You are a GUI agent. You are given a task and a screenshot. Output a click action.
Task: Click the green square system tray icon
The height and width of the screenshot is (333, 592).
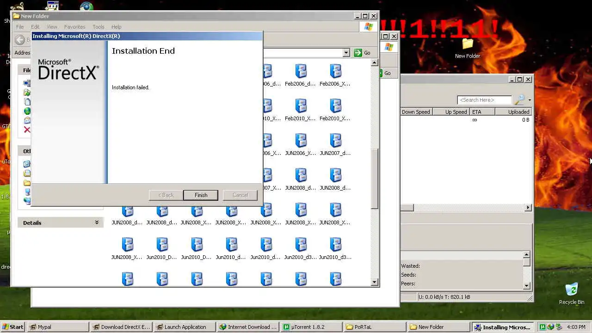point(543,327)
